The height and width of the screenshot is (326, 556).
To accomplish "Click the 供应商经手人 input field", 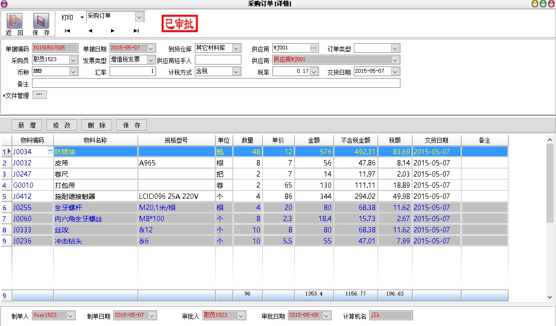I will pyautogui.click(x=218, y=60).
